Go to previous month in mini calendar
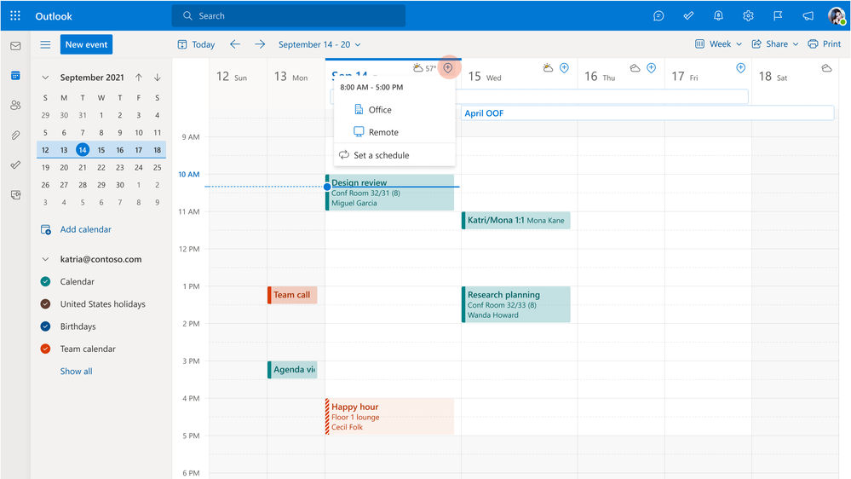The image size is (851, 479). pyautogui.click(x=139, y=77)
